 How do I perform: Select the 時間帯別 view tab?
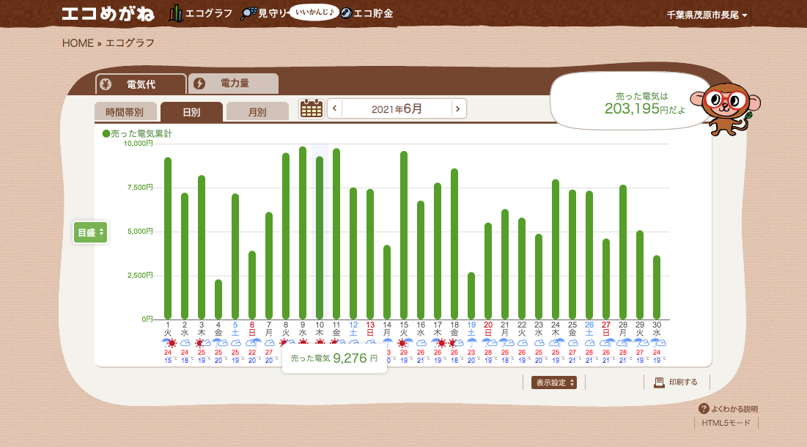(125, 111)
